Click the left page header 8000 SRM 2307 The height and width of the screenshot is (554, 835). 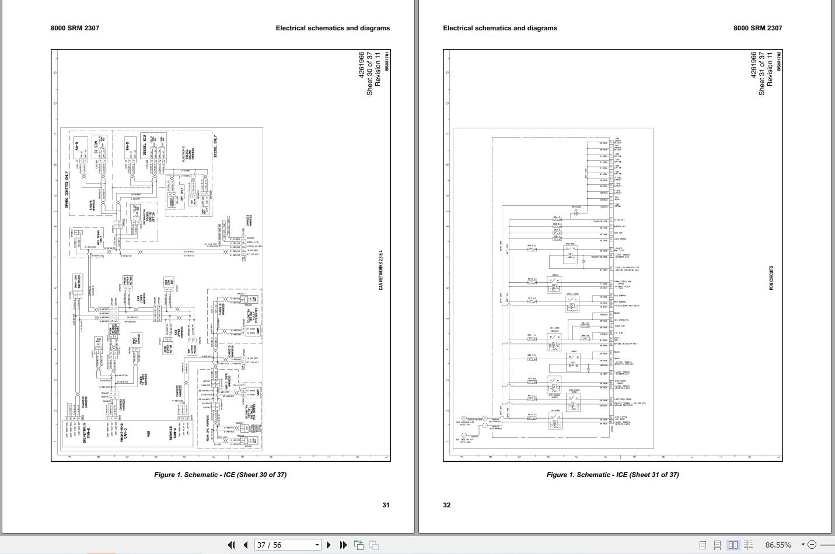coord(75,28)
